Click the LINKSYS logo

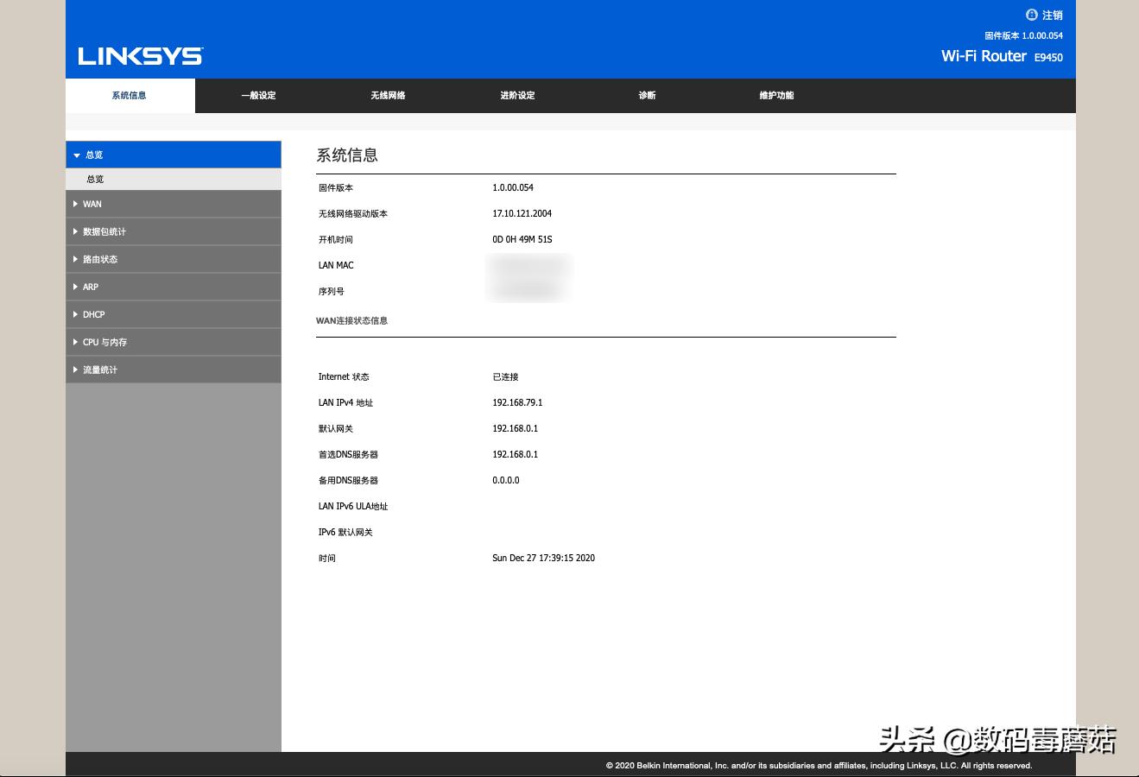click(x=139, y=55)
